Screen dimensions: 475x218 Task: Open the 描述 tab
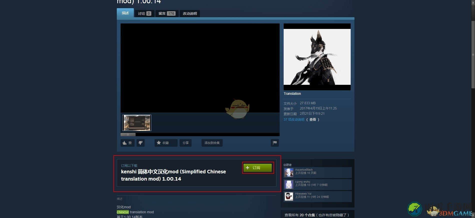point(125,13)
